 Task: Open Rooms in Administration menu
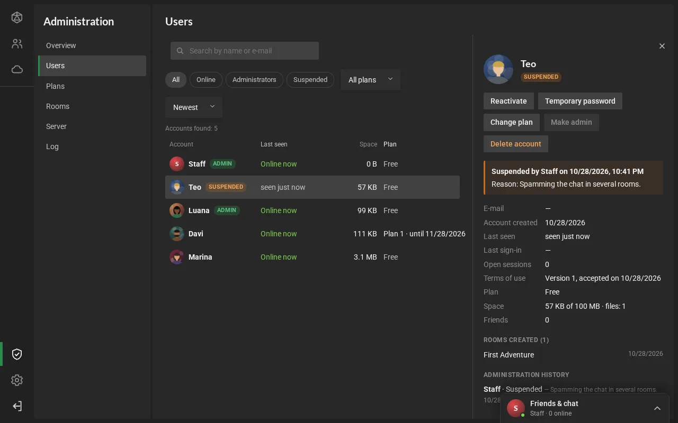(x=92, y=106)
